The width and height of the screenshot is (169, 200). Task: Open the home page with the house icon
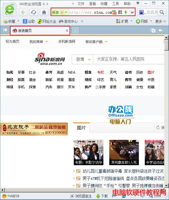pos(44,12)
